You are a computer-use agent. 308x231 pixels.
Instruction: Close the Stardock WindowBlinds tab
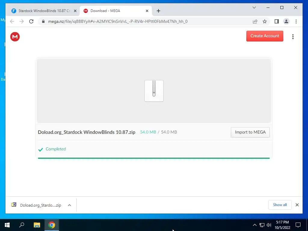point(75,11)
